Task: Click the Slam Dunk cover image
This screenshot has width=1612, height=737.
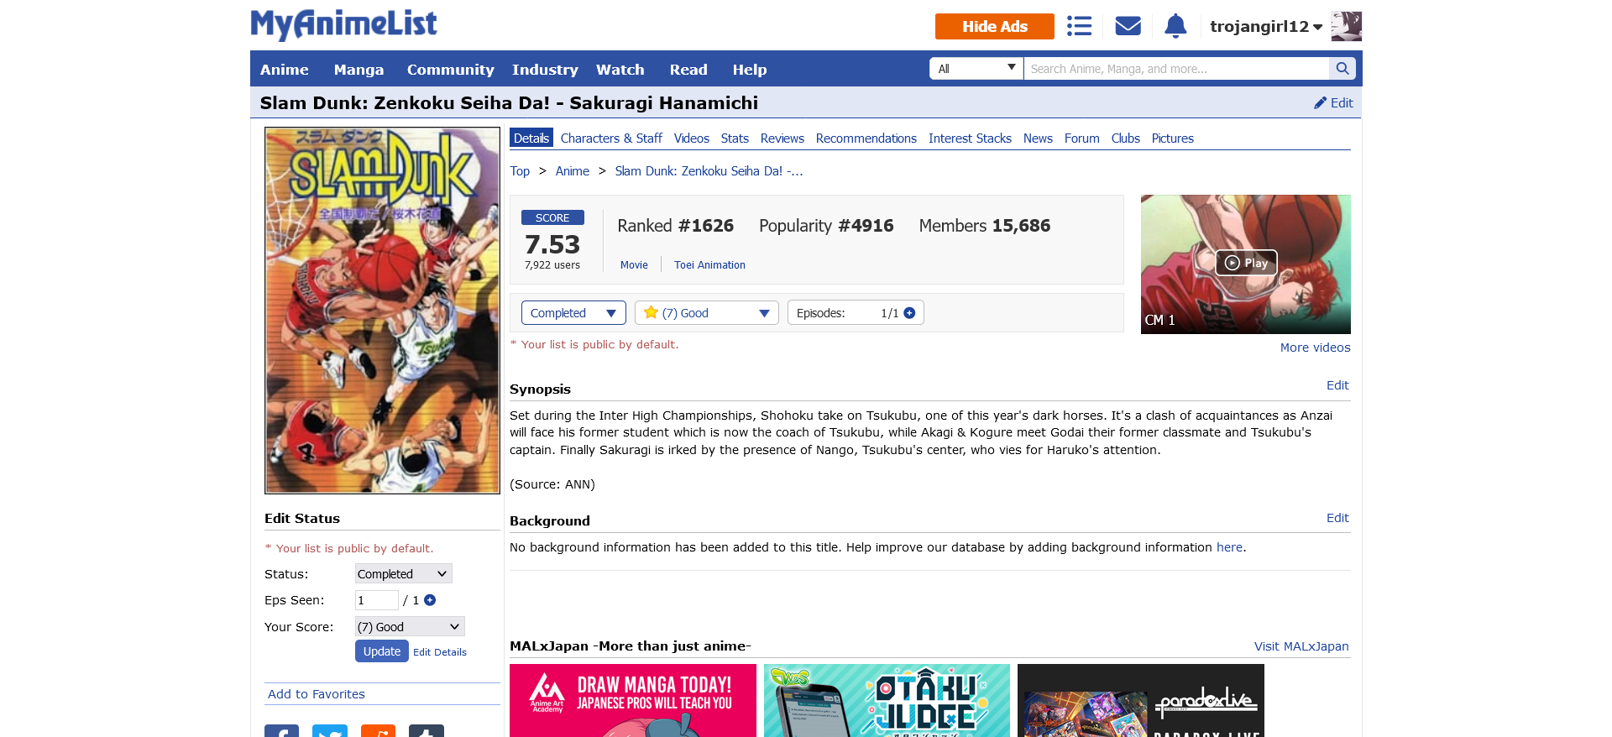Action: [382, 311]
